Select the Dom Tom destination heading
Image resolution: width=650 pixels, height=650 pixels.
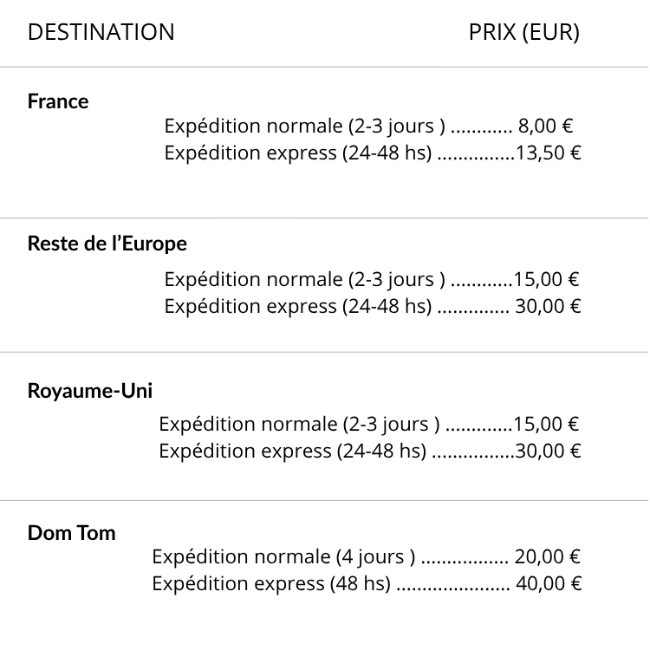(71, 533)
